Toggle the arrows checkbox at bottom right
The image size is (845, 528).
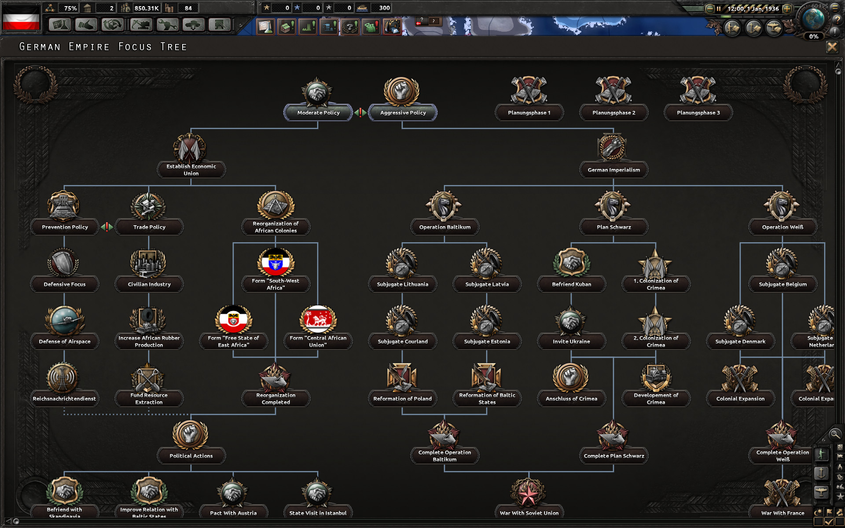[840, 522]
